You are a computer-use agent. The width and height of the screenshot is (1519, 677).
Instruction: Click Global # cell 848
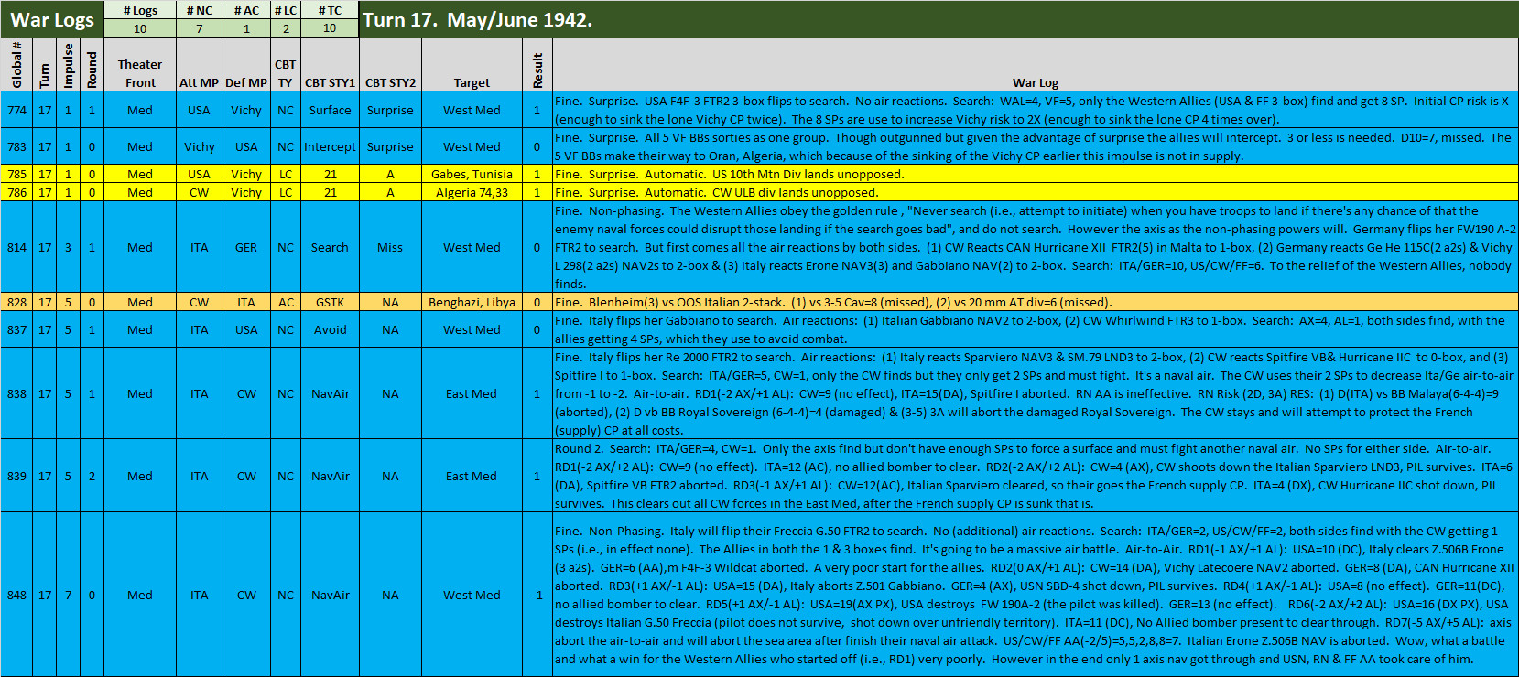(16, 595)
